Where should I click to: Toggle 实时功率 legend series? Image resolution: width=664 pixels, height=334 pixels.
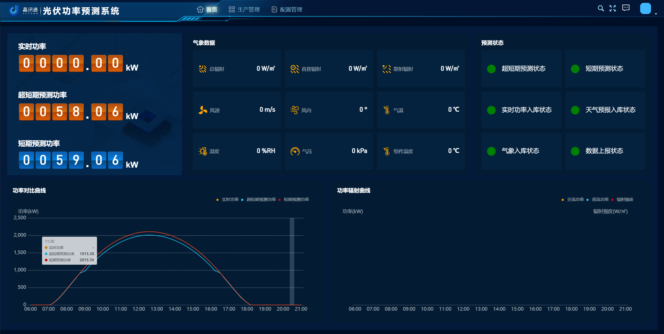click(230, 200)
